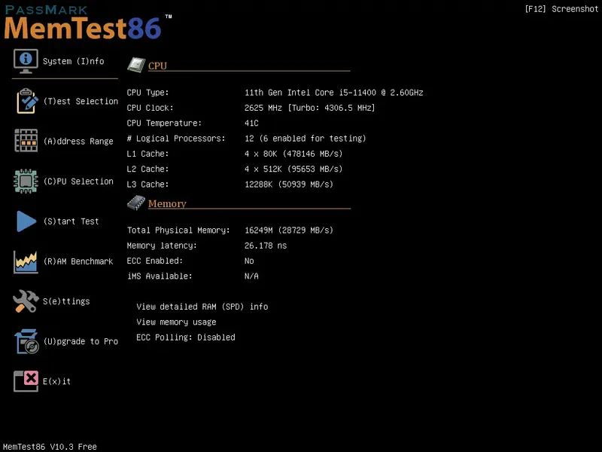This screenshot has height=452, width=602.
Task: Click the [F12] Screenshot hint
Action: 561,9
